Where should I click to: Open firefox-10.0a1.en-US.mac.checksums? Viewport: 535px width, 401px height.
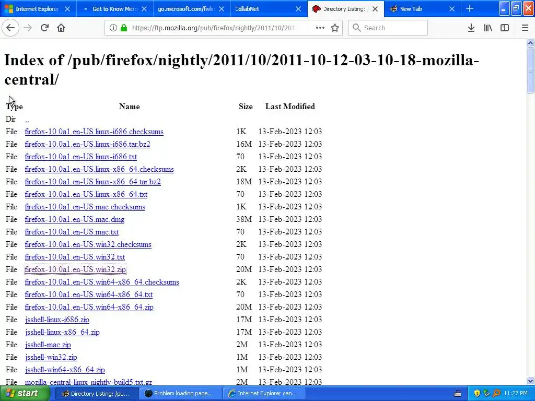(x=85, y=207)
